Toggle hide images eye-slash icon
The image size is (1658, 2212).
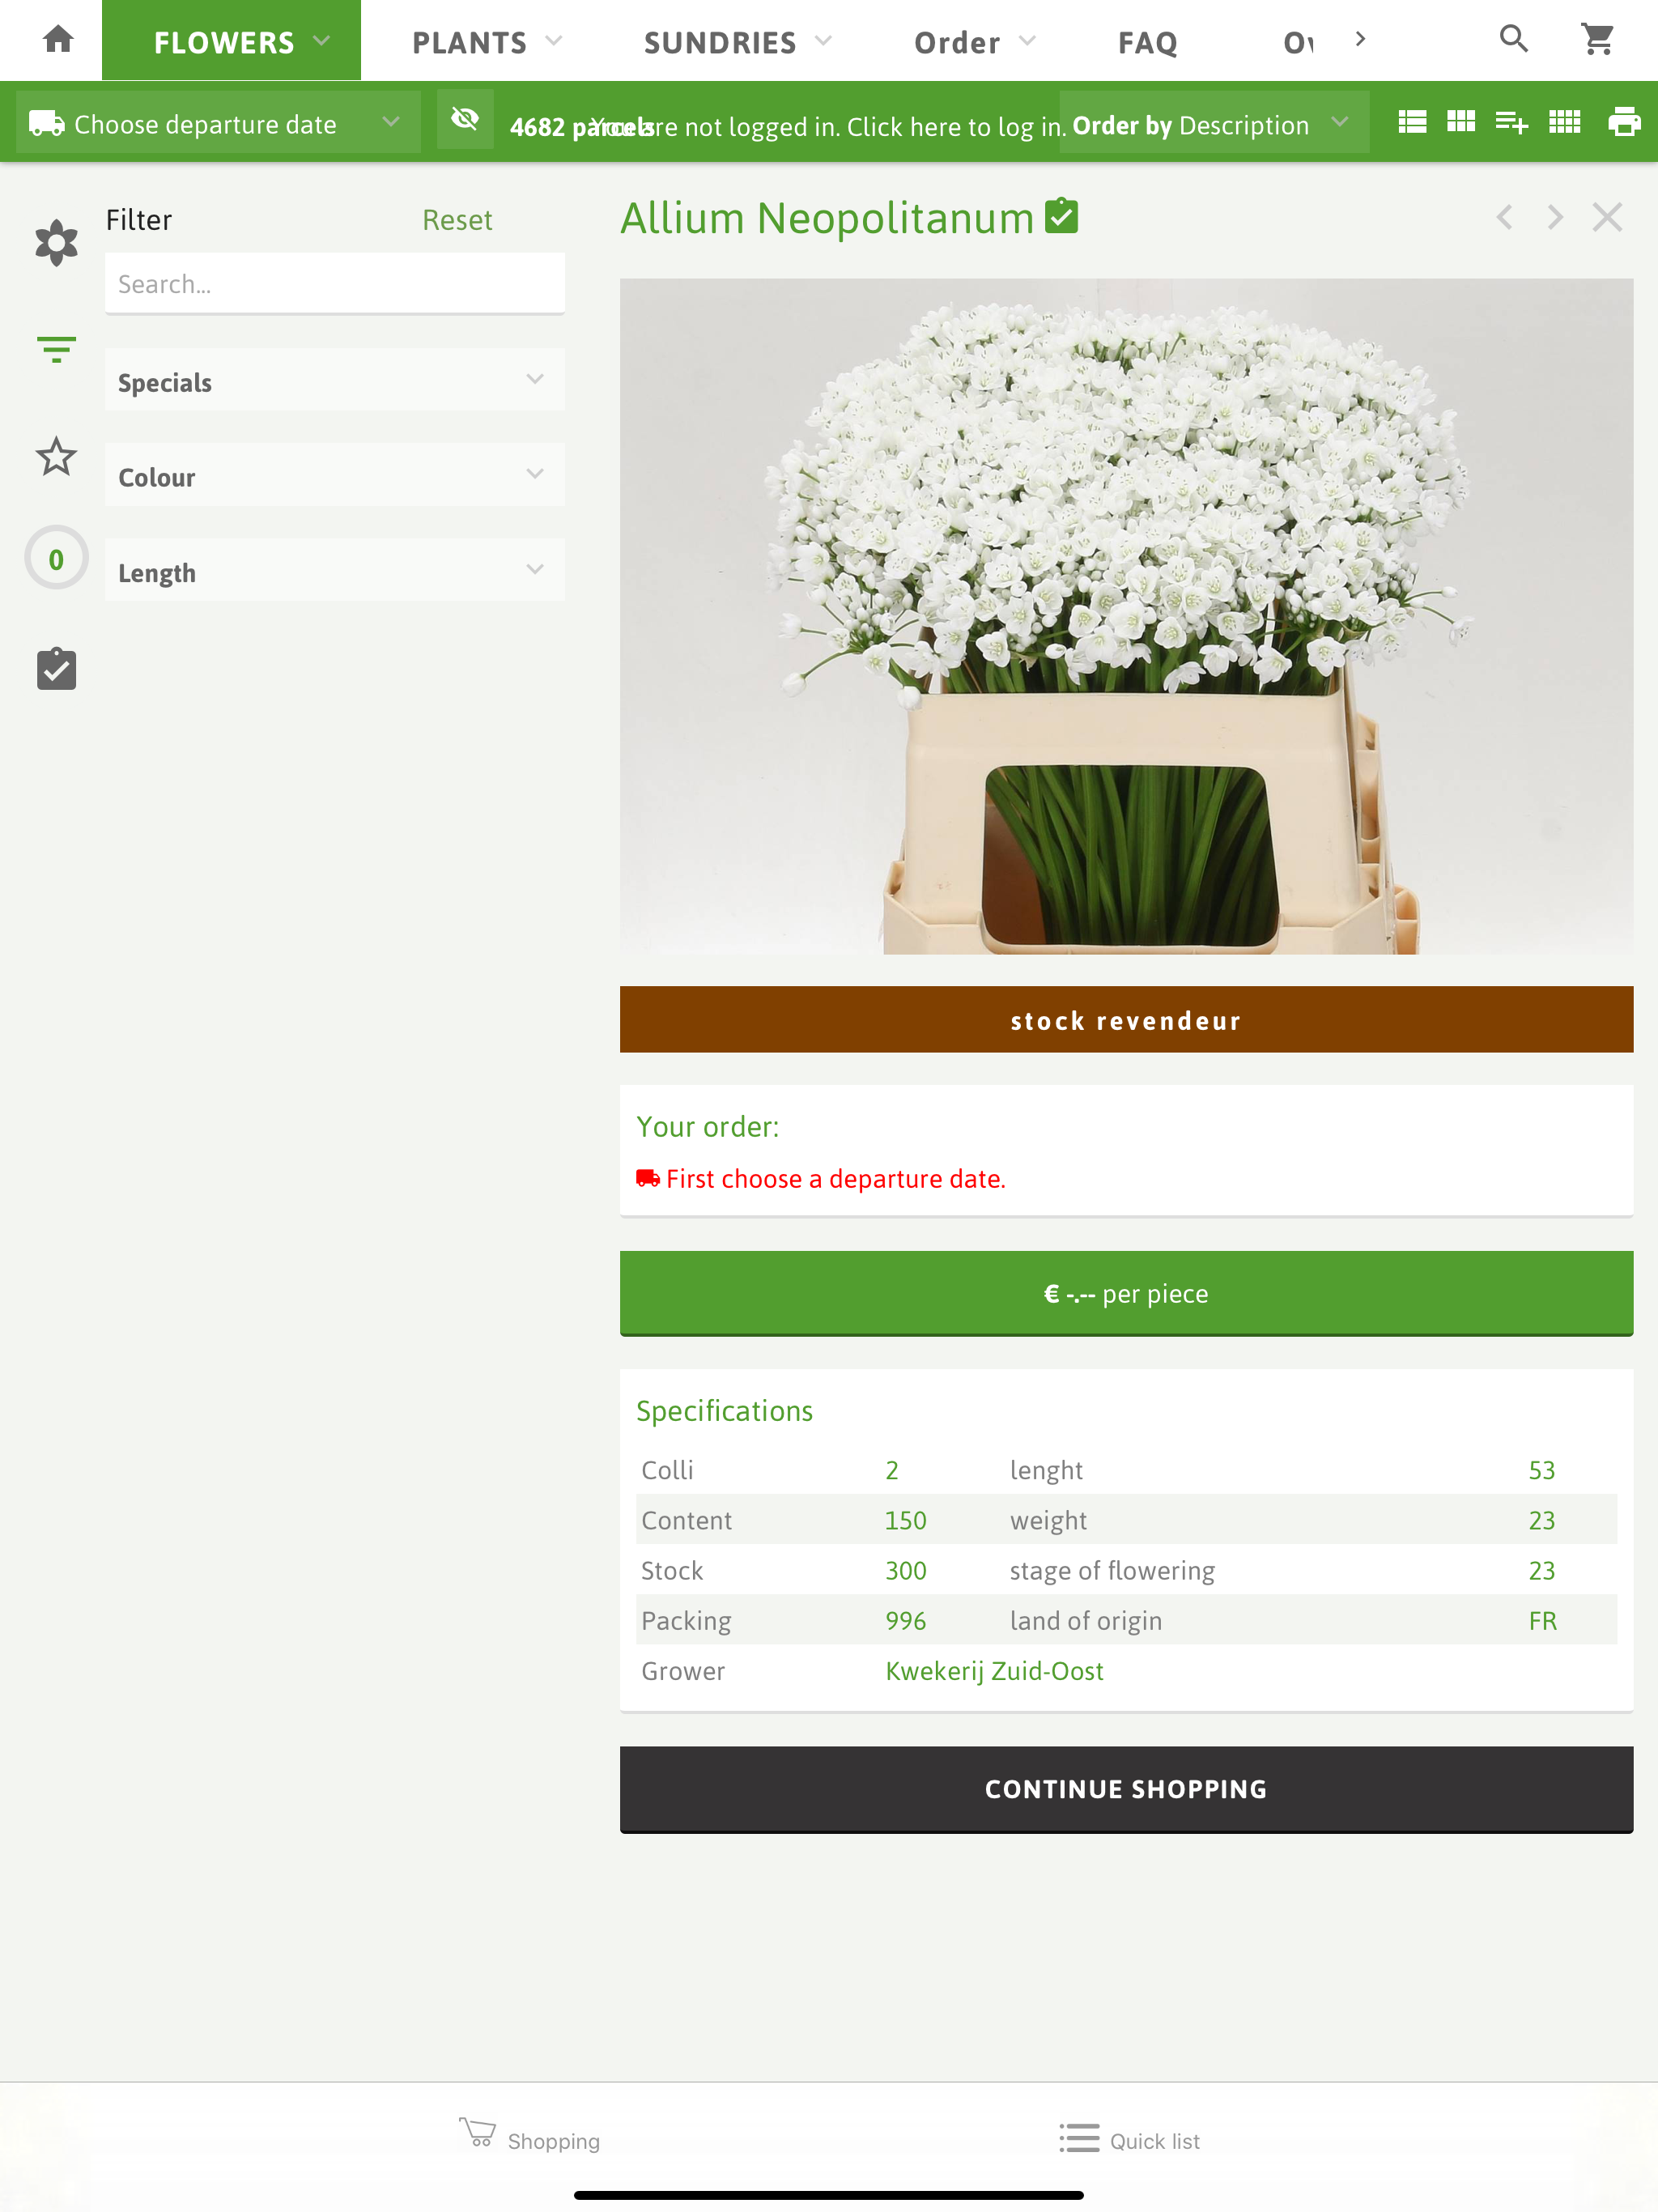tap(465, 120)
